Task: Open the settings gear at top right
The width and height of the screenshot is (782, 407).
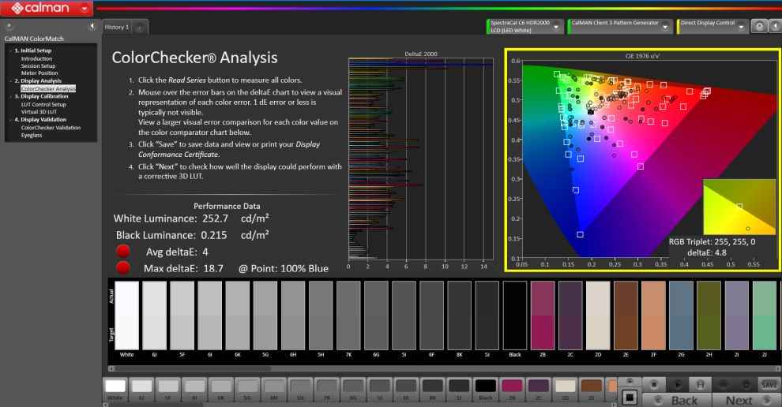Action: coord(758,26)
